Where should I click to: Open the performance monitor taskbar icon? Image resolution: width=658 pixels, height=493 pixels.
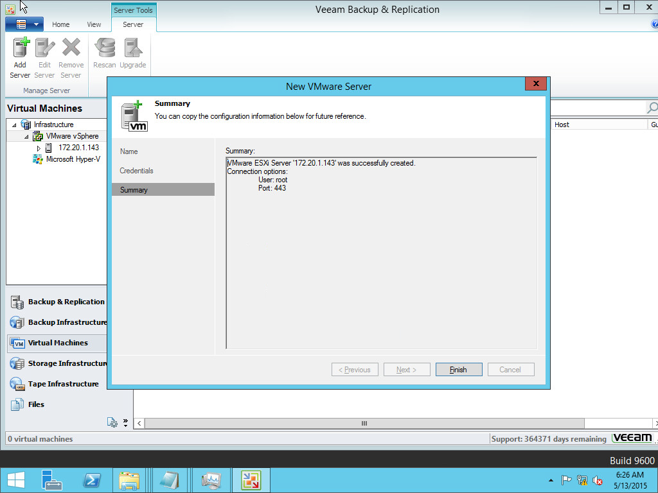point(211,480)
